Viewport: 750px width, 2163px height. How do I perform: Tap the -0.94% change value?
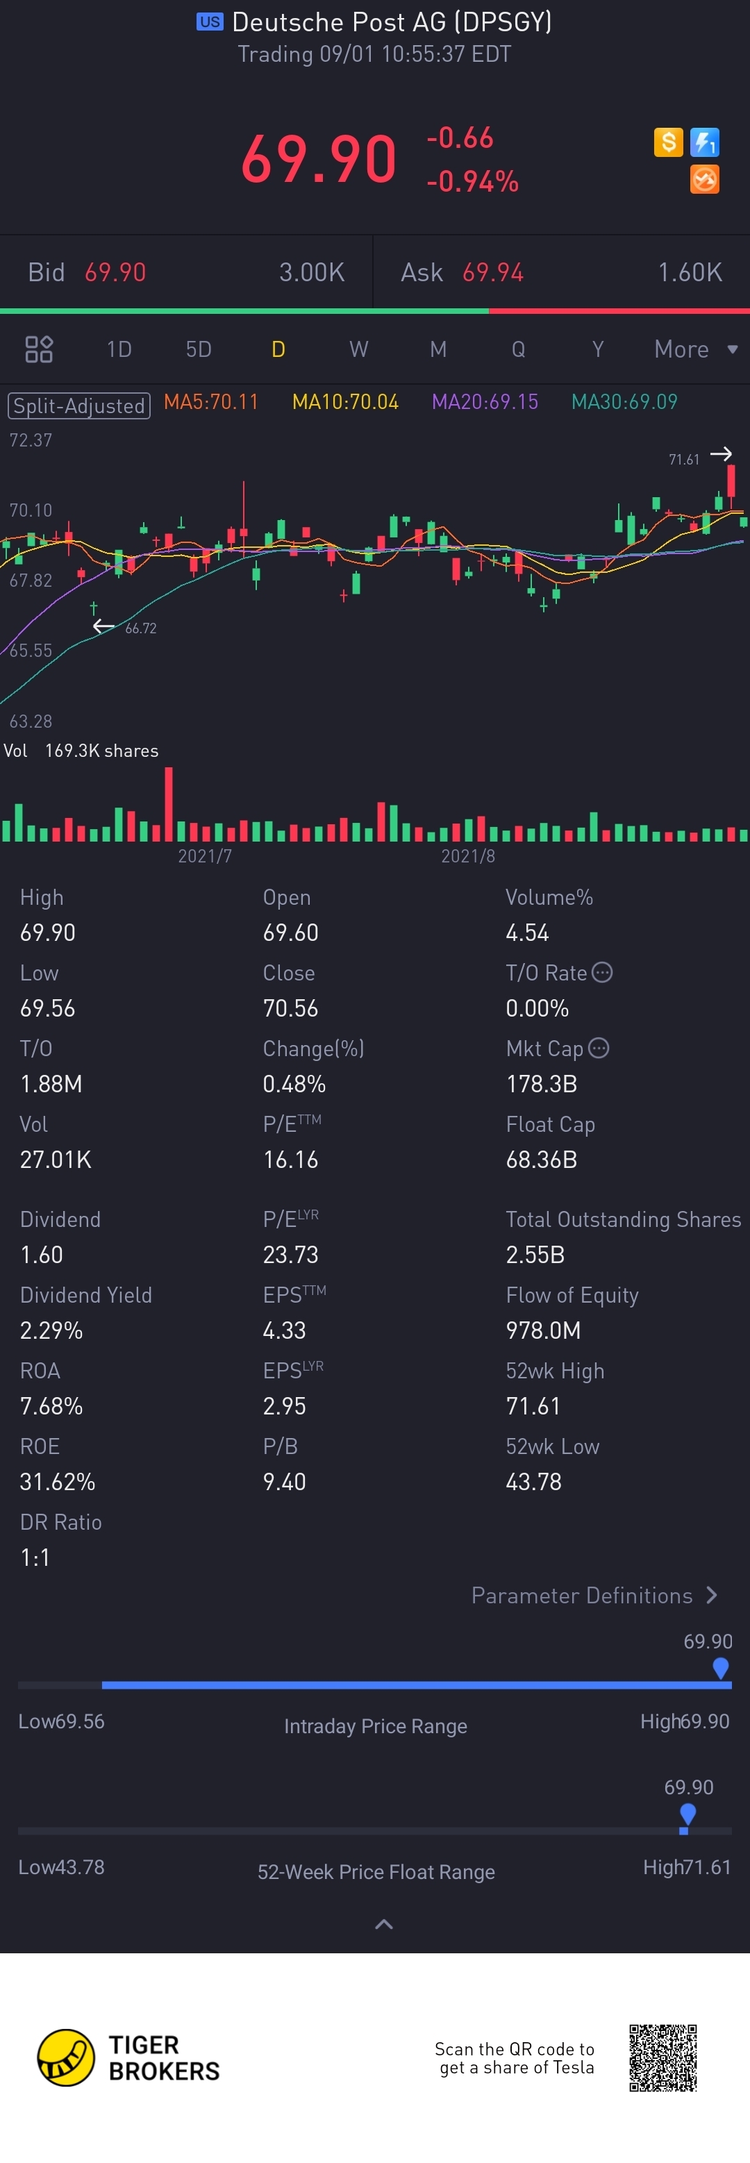(473, 181)
